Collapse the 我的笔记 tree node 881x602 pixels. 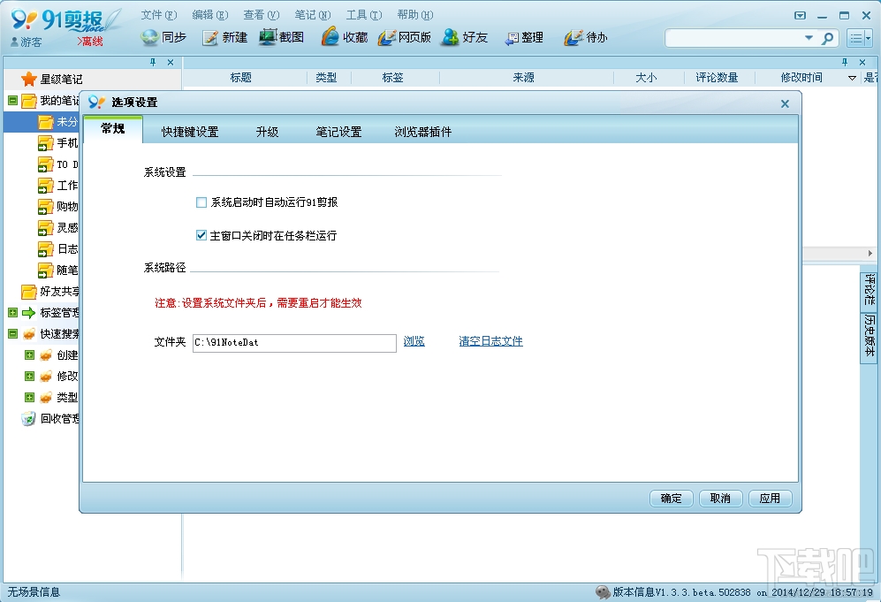[13, 101]
